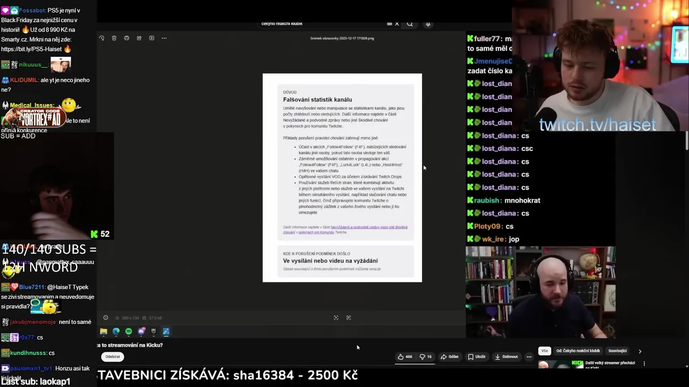689x387 pixels.
Task: Rotate image in Photos viewer toolbar
Action: click(102, 38)
